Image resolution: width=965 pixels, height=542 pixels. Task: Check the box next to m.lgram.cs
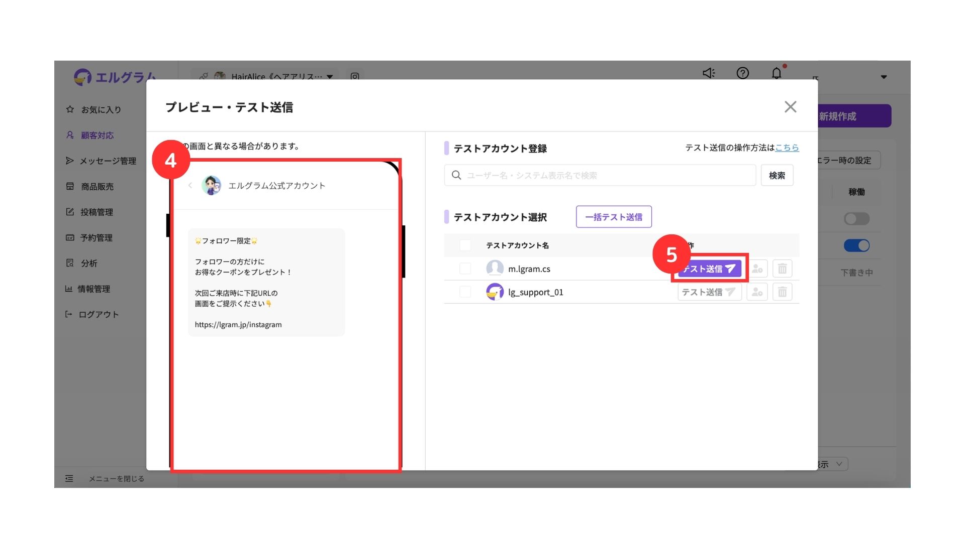[x=465, y=268]
